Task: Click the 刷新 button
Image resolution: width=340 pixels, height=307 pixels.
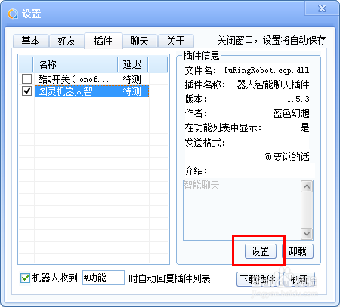Action: pyautogui.click(x=299, y=279)
